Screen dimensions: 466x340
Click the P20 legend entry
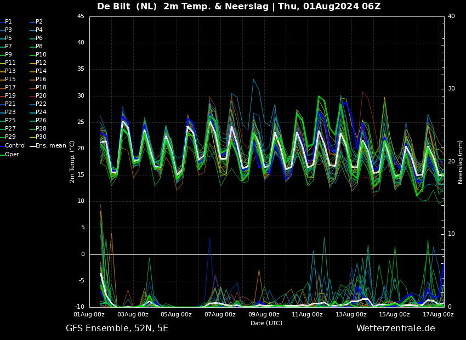tap(41, 96)
